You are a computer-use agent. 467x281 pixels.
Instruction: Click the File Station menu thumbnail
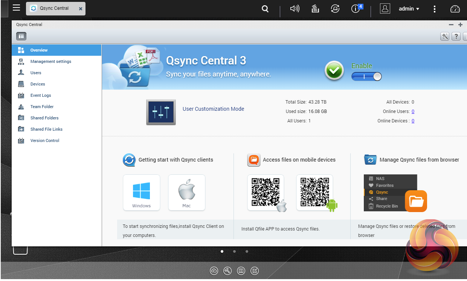coord(390,192)
